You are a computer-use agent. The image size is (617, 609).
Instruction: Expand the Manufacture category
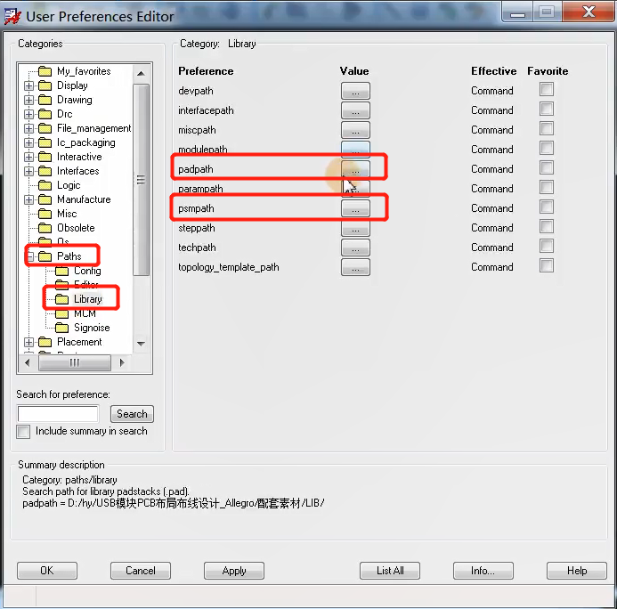click(x=29, y=199)
